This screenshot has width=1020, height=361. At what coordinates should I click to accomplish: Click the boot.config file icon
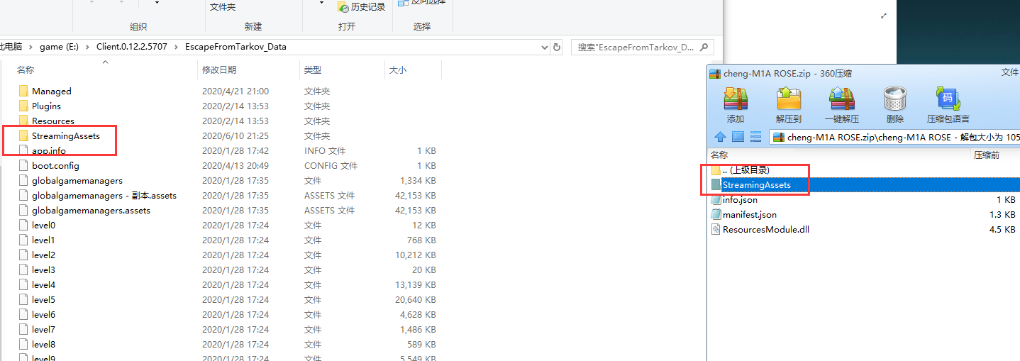[x=23, y=165]
